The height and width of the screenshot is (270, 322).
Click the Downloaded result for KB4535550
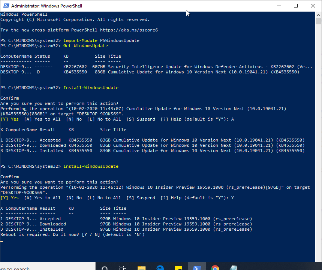pyautogui.click(x=53, y=145)
